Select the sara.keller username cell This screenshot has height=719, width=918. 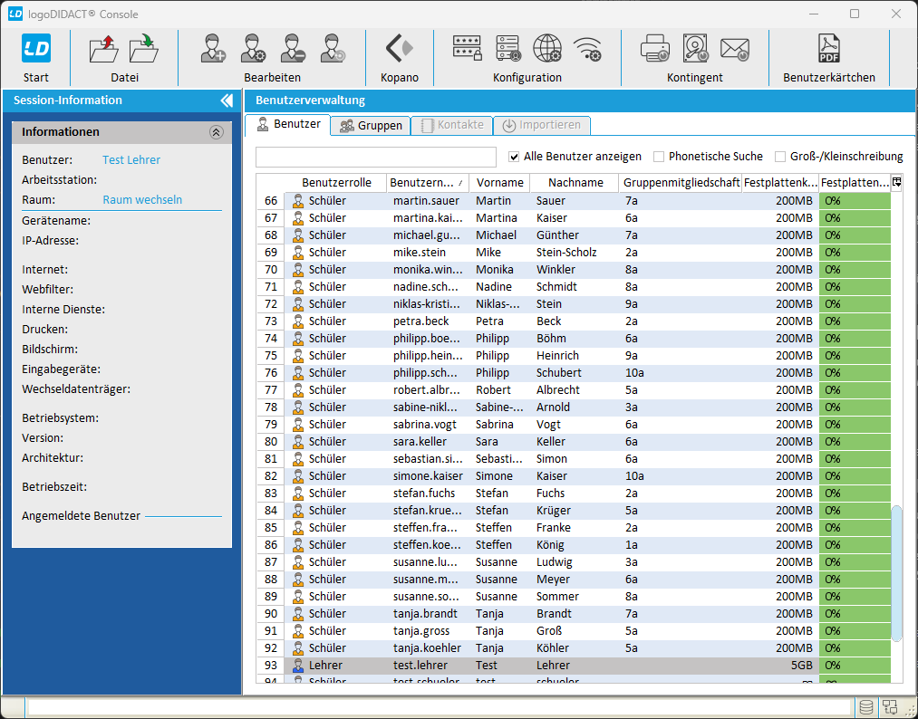pos(430,442)
